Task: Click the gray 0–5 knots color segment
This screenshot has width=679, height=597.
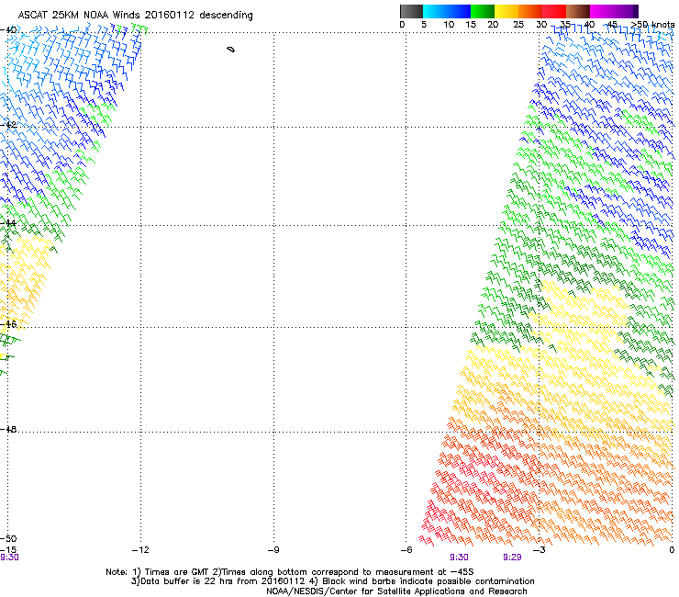Action: (411, 11)
